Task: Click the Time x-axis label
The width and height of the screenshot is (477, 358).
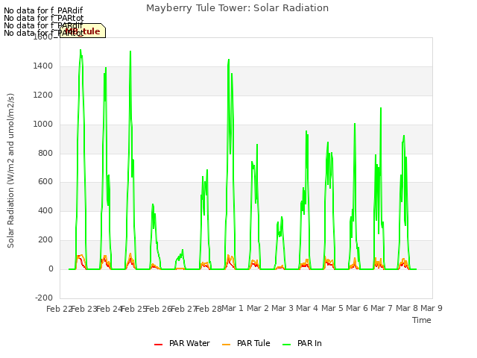Action: pyautogui.click(x=422, y=320)
